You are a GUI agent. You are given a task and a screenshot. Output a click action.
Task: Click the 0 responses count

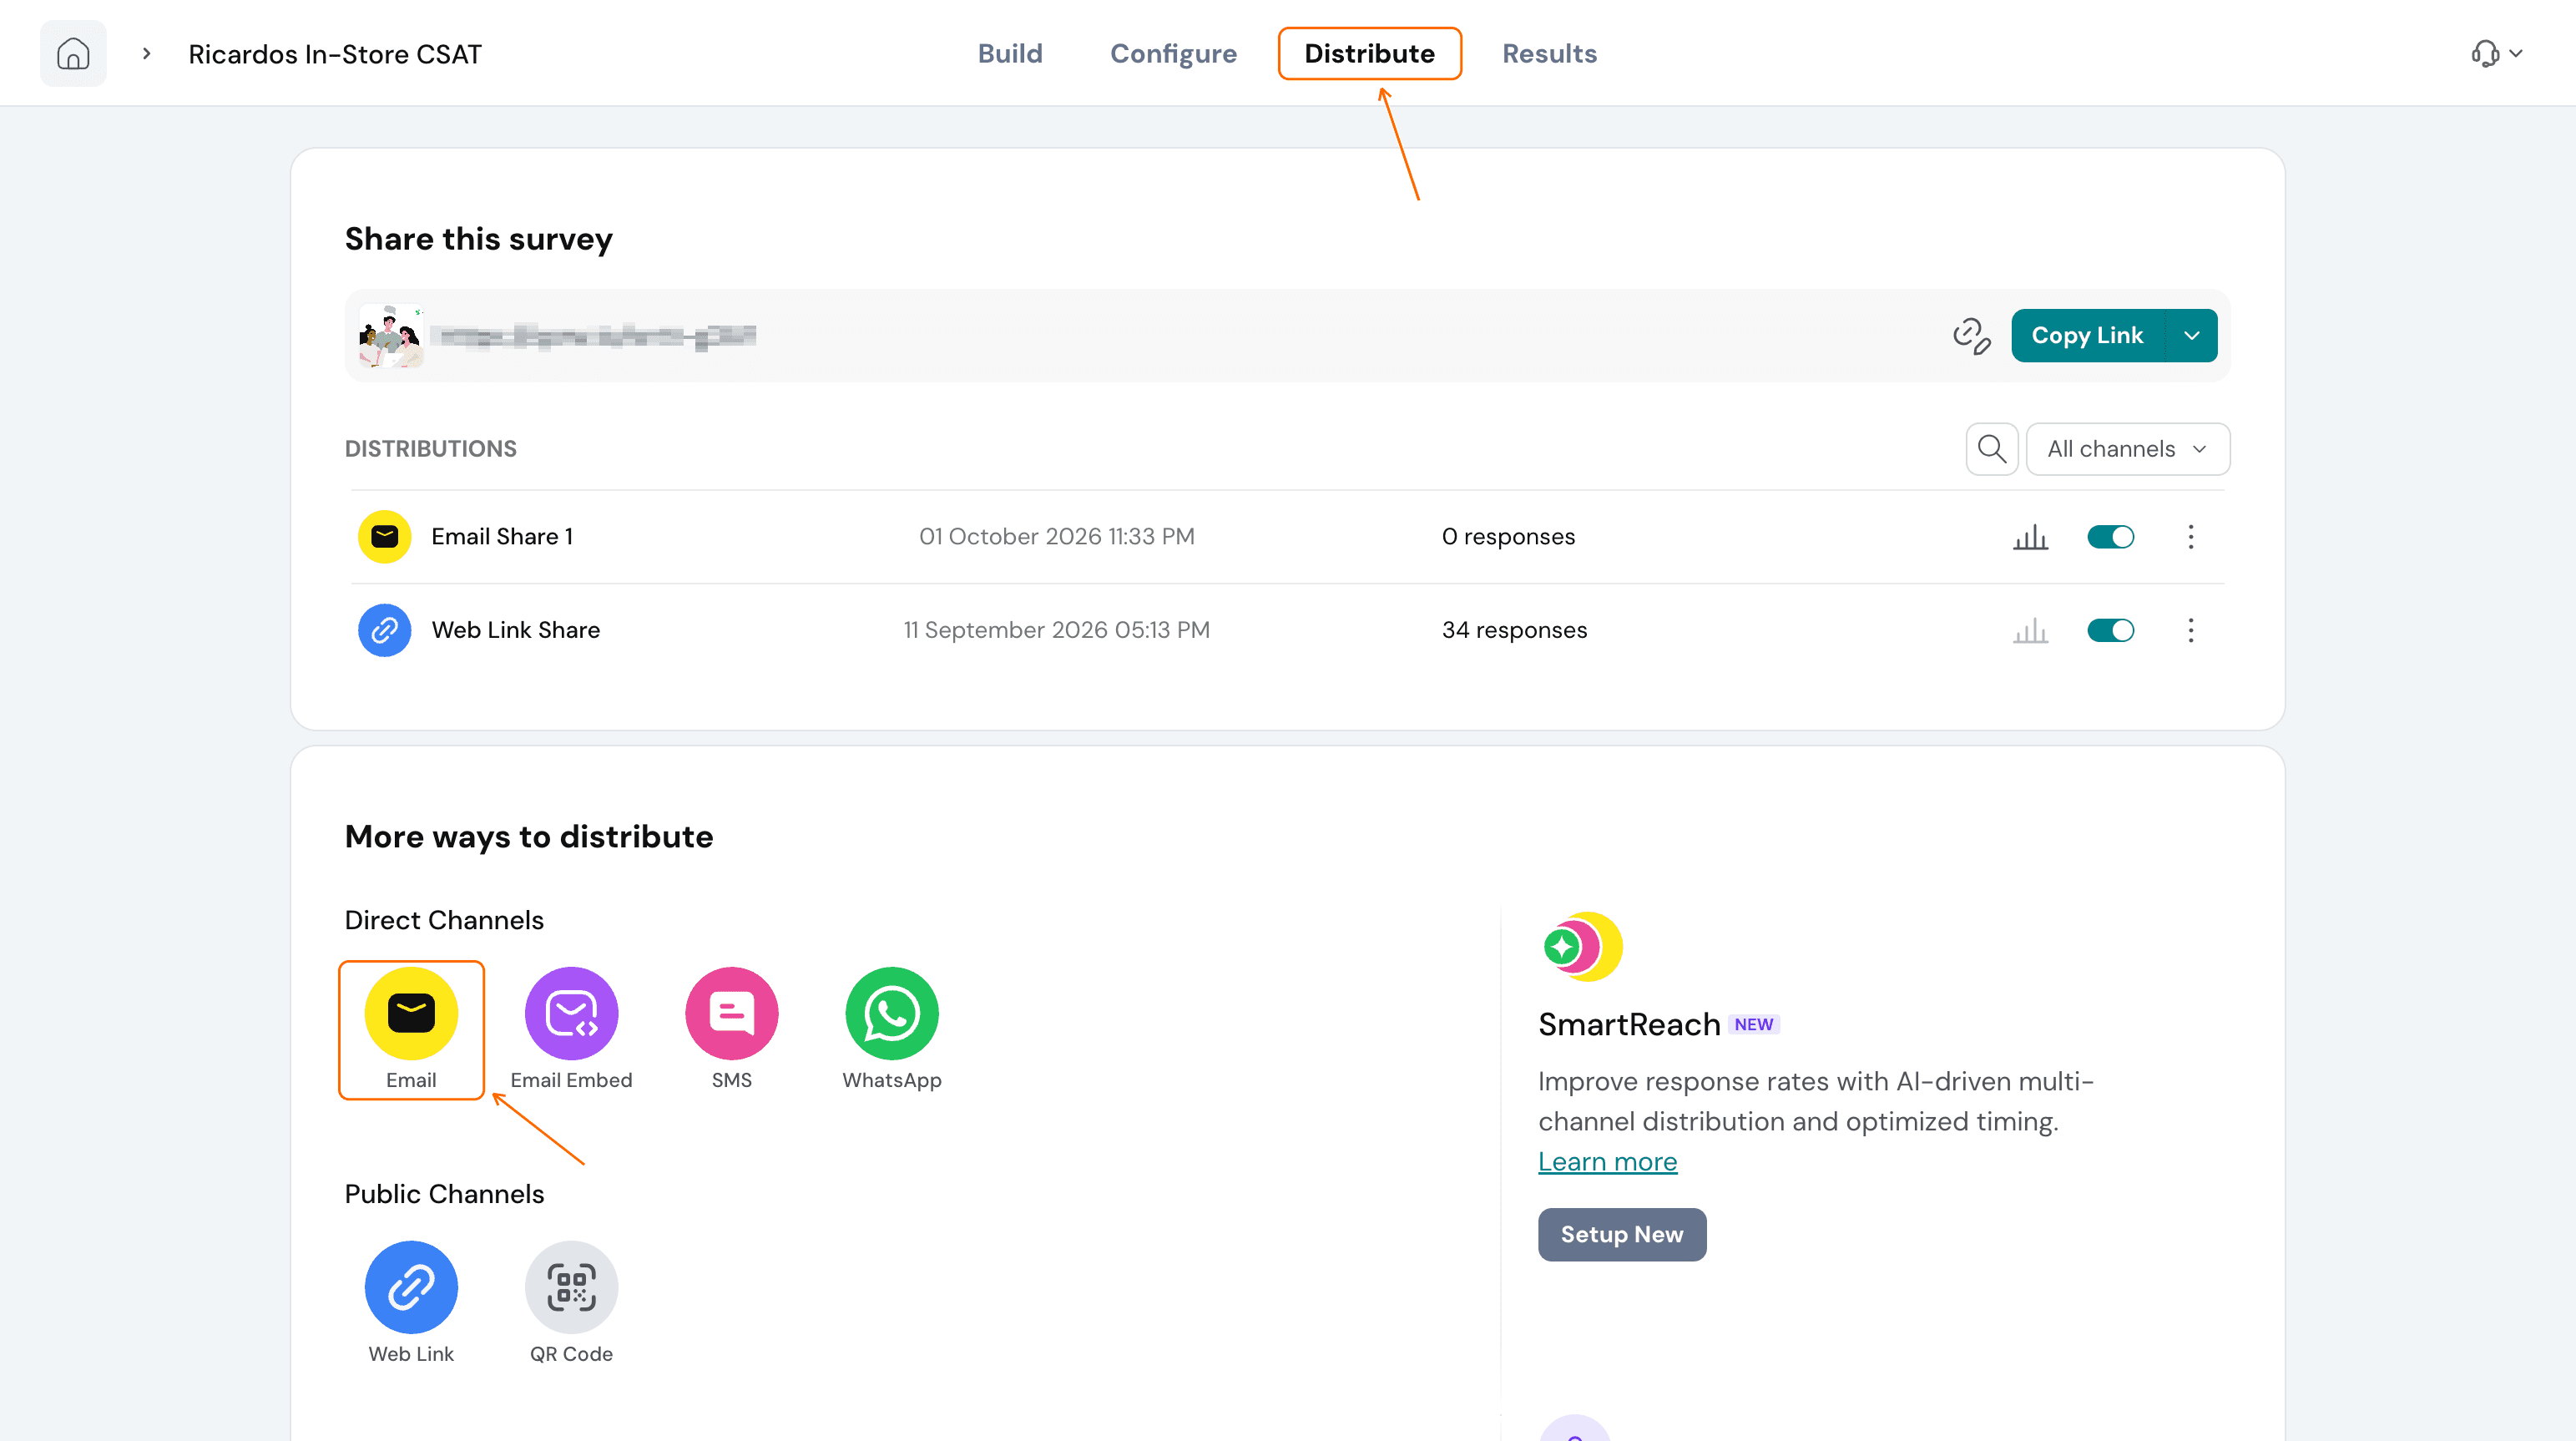coord(1508,537)
